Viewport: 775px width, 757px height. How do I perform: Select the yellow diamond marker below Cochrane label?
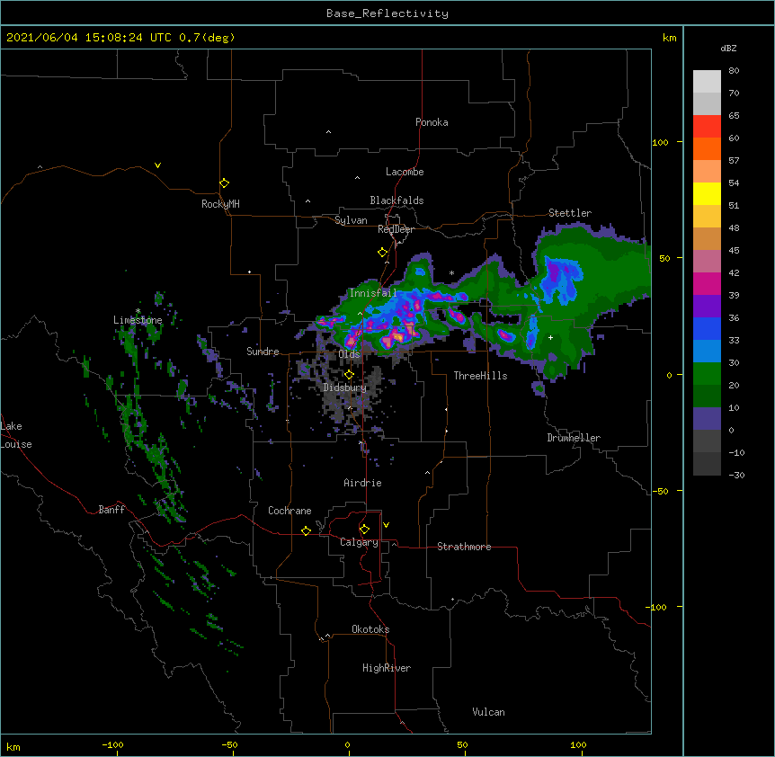(306, 530)
